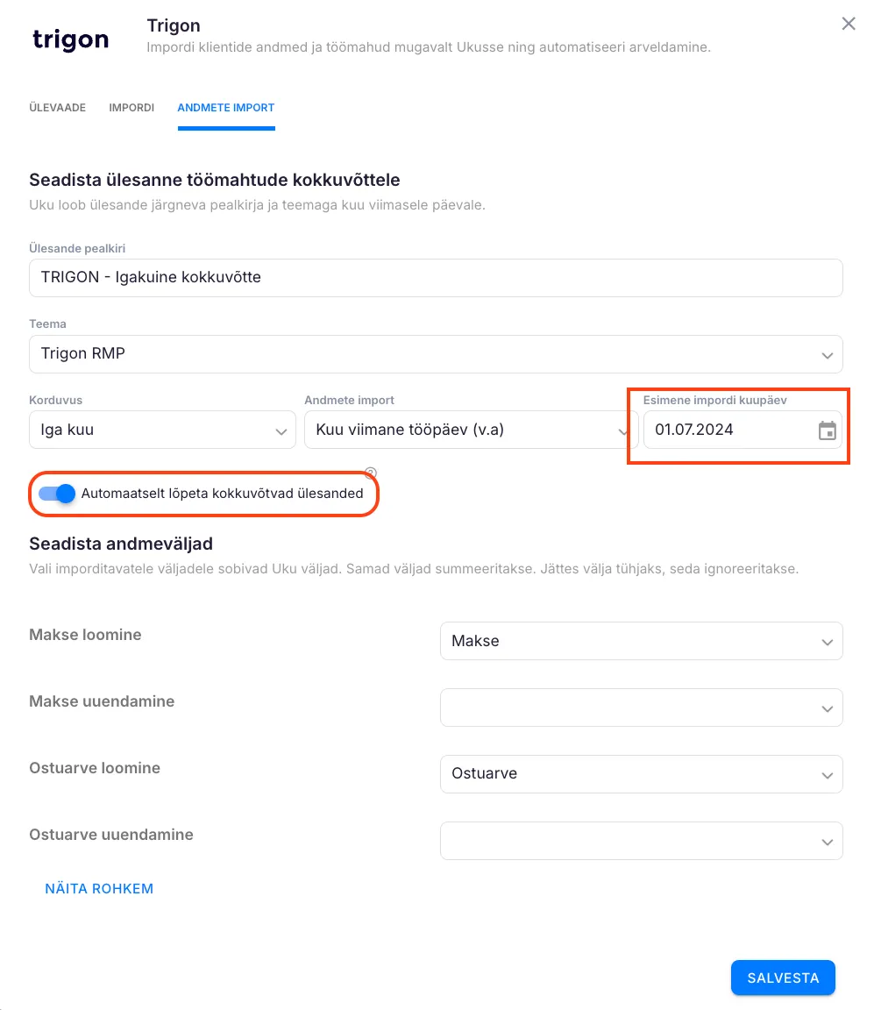874x1010 pixels.
Task: Click the calendar icon in import date field
Action: click(827, 430)
